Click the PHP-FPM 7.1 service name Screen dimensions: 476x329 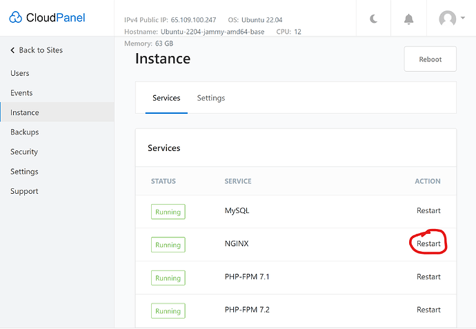247,277
